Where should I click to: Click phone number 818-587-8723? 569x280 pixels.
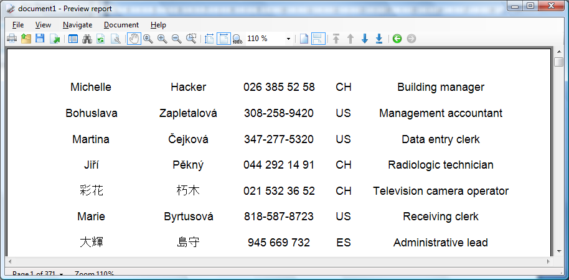pyautogui.click(x=279, y=217)
